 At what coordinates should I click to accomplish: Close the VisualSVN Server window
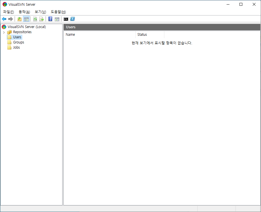[254, 4]
